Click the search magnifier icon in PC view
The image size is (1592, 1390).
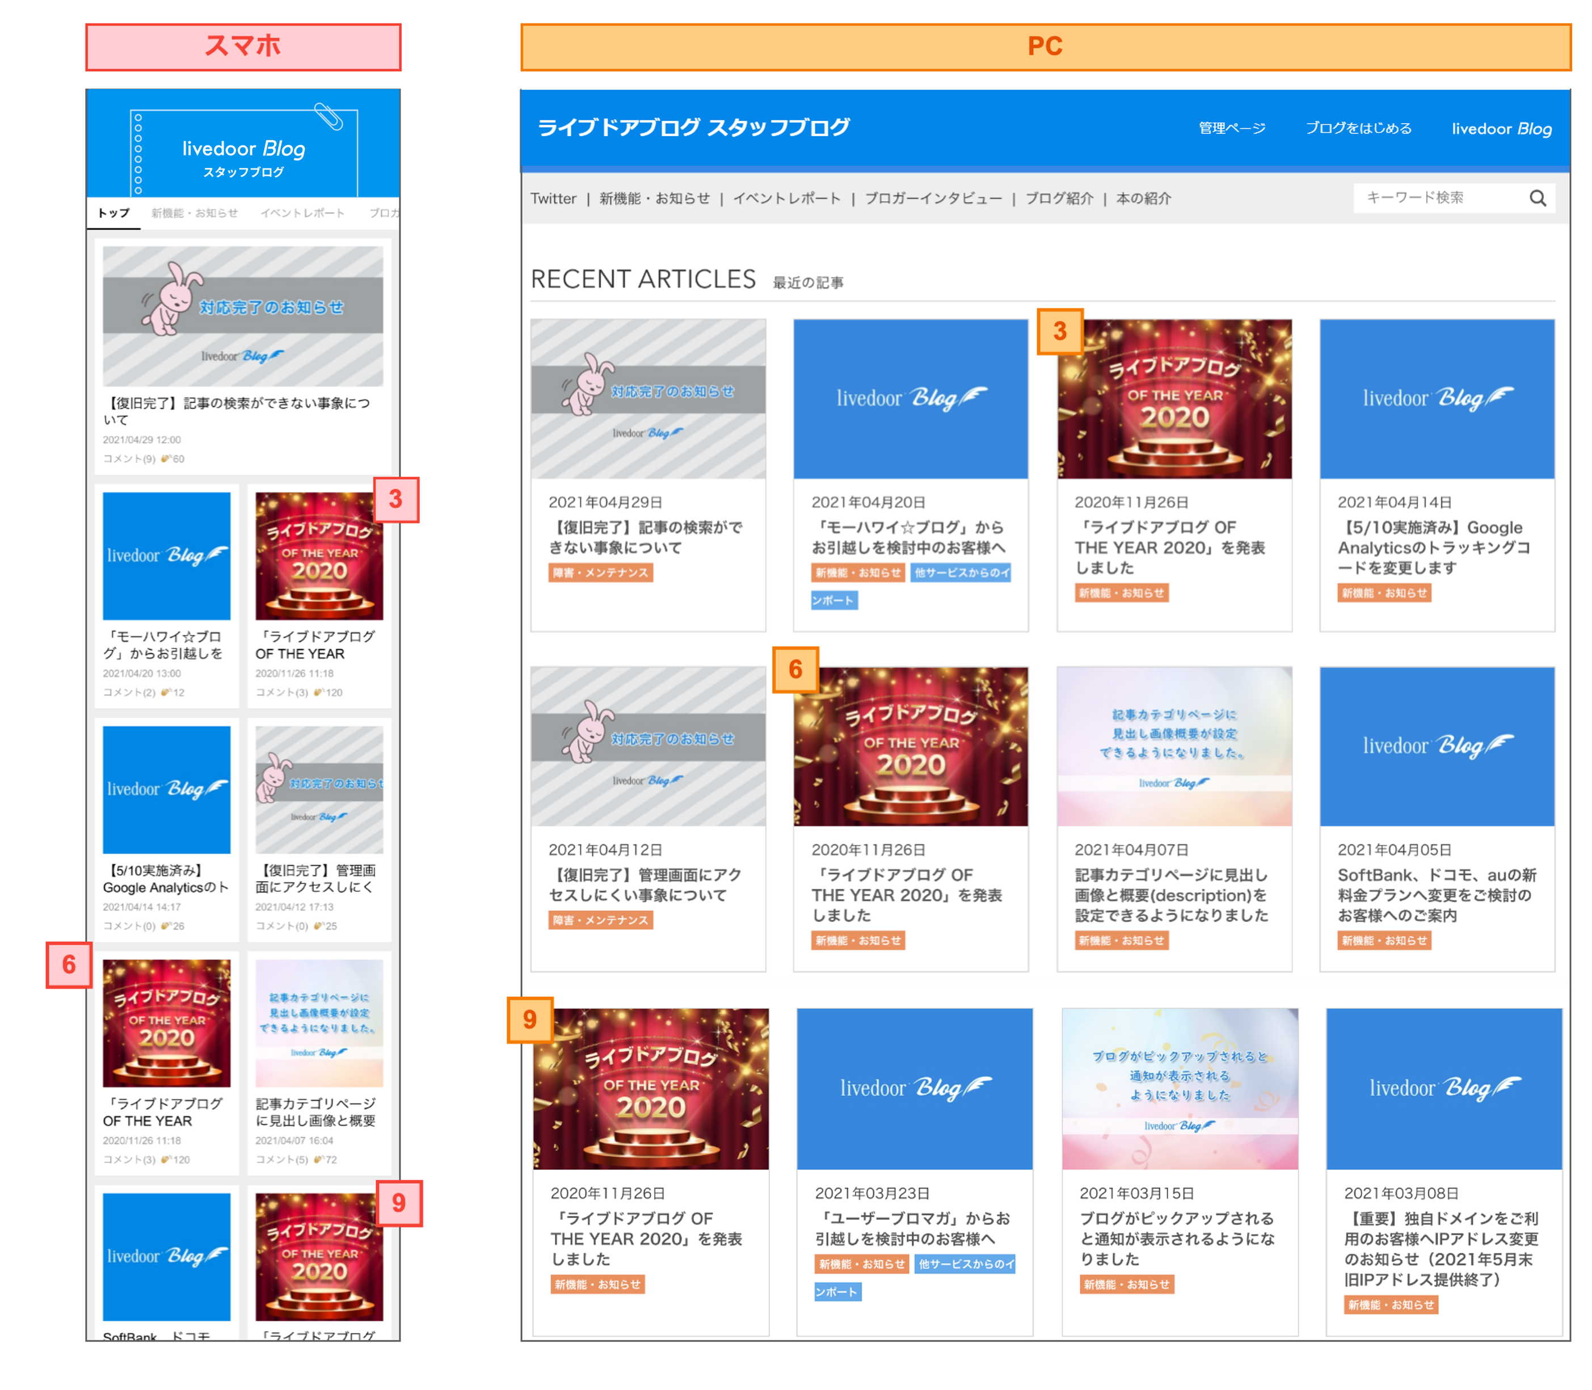pyautogui.click(x=1537, y=198)
